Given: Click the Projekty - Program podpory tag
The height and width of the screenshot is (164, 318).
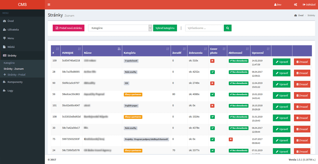Looking at the screenshot, I should (x=146, y=139).
